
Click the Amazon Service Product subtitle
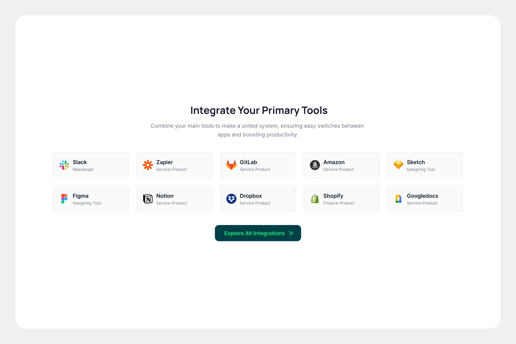pyautogui.click(x=338, y=169)
